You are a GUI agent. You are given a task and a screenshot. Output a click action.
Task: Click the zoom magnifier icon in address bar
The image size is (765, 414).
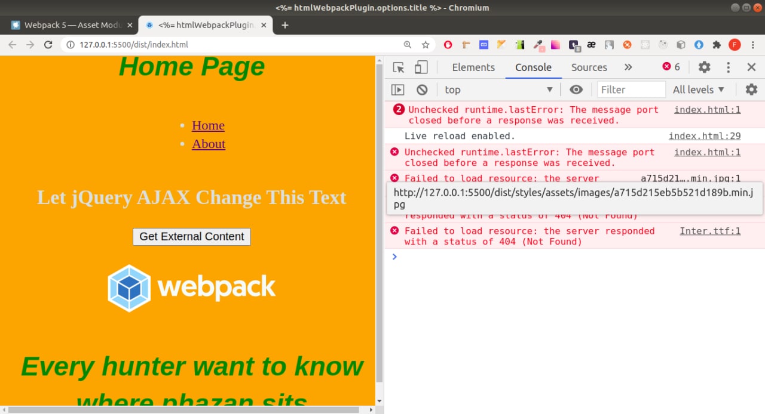408,45
